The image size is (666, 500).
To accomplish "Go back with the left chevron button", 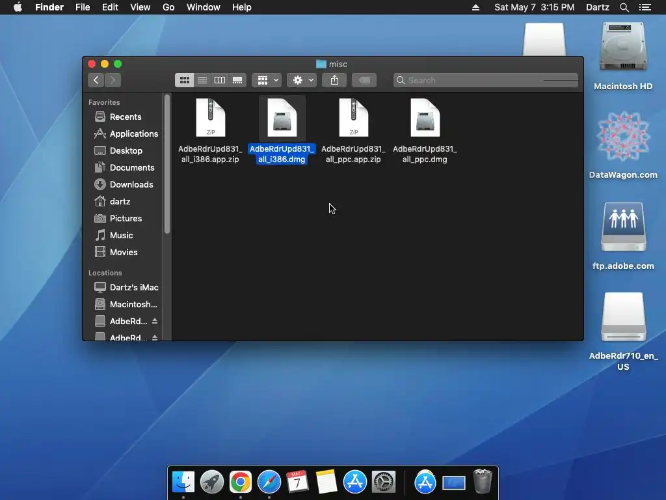I will (x=96, y=80).
